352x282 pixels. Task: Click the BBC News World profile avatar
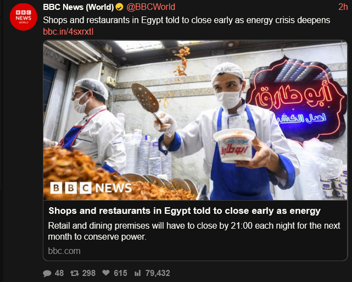pyautogui.click(x=24, y=17)
